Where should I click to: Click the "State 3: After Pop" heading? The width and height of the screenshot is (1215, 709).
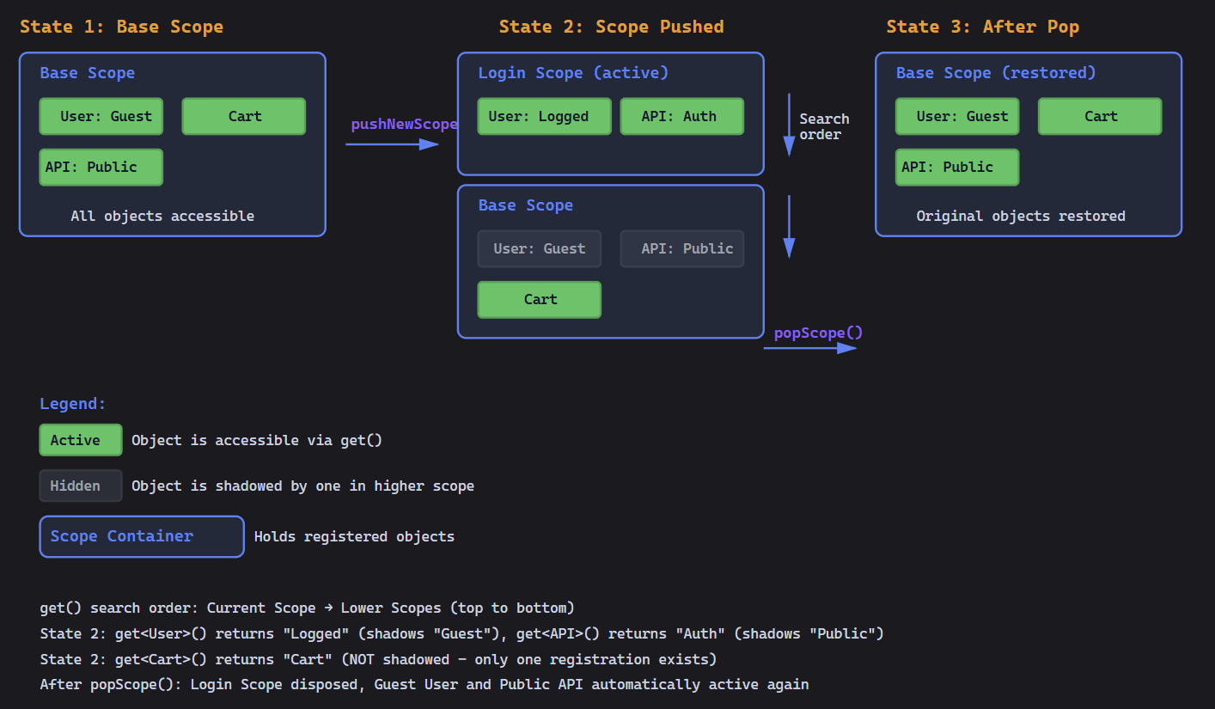tap(982, 27)
